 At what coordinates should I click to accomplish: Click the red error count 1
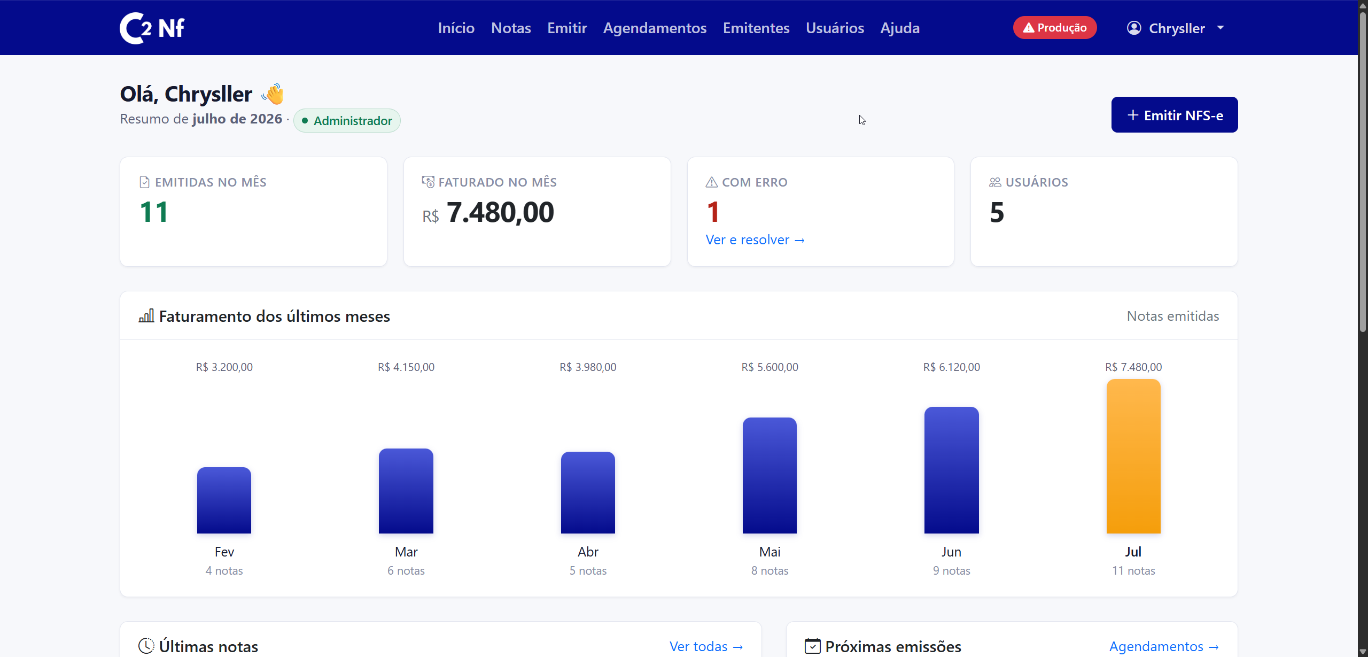713,212
